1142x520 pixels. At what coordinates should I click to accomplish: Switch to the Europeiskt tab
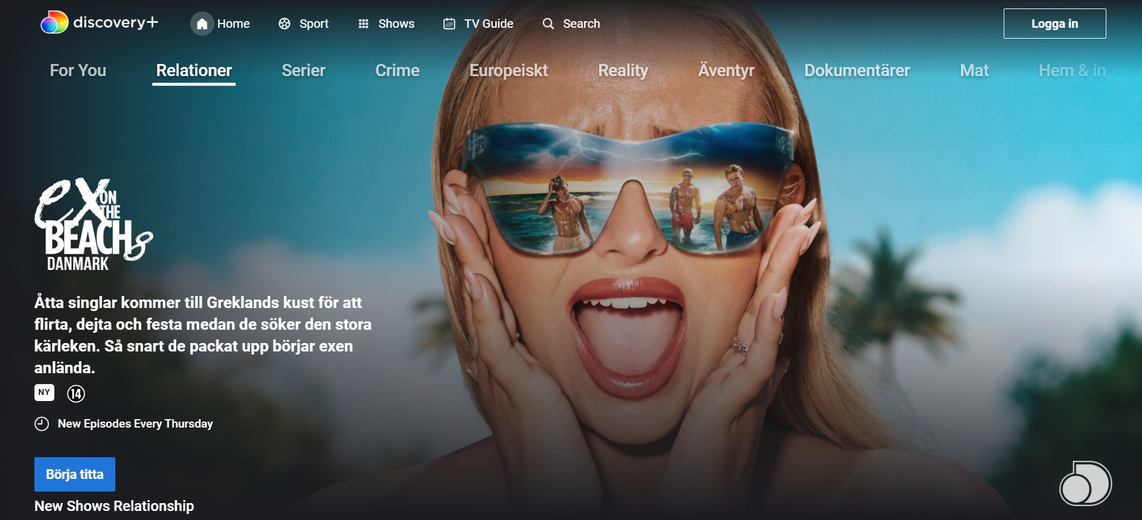(x=508, y=71)
